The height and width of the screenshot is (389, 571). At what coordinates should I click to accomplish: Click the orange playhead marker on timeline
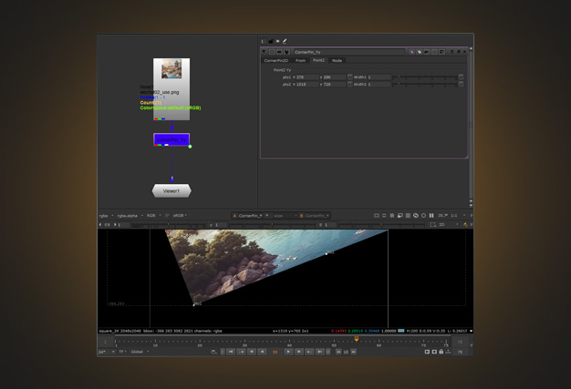pos(357,340)
